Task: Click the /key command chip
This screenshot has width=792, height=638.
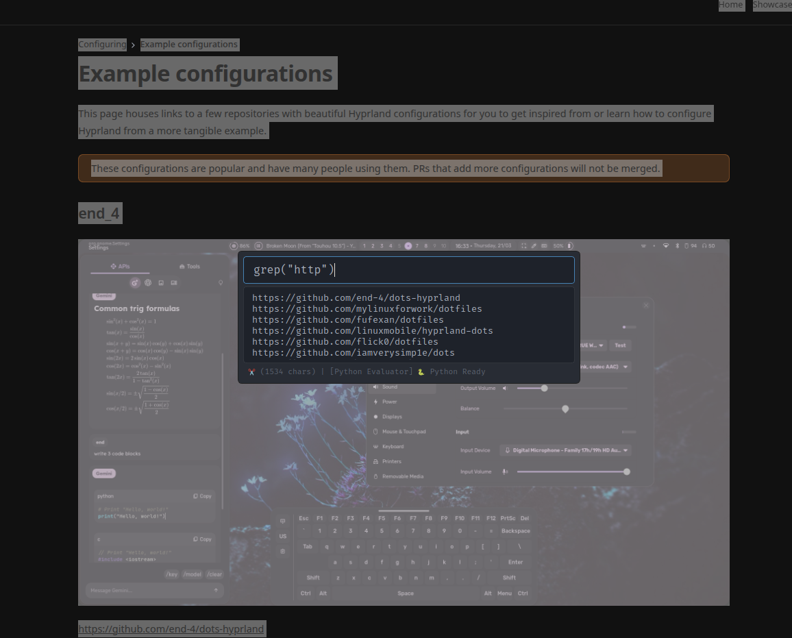Action: [x=172, y=574]
